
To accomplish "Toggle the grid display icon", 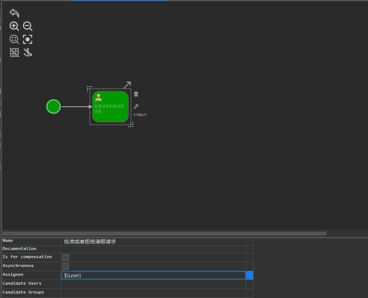I will pos(14,52).
